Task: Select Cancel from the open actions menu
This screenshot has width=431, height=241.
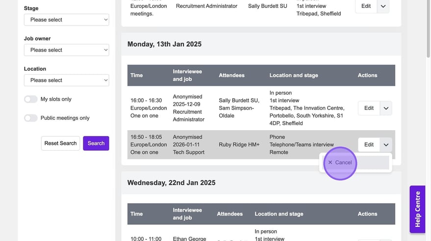Action: click(x=340, y=162)
